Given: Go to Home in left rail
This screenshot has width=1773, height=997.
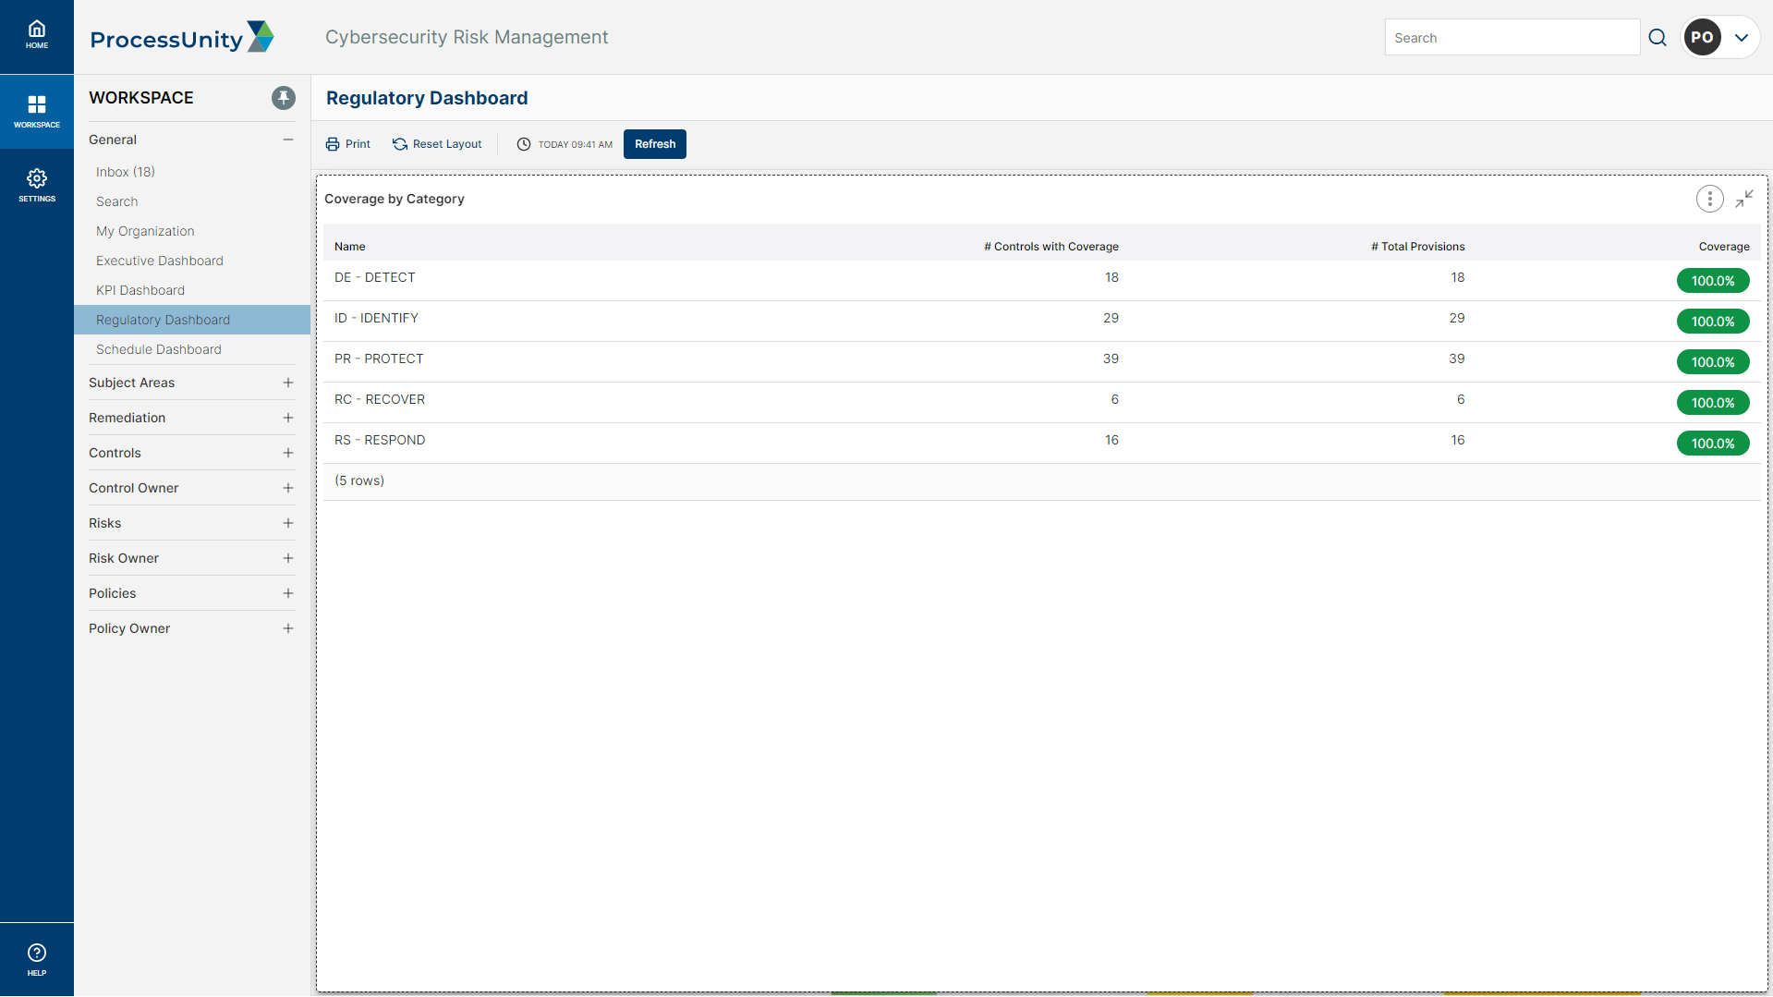Looking at the screenshot, I should point(37,35).
